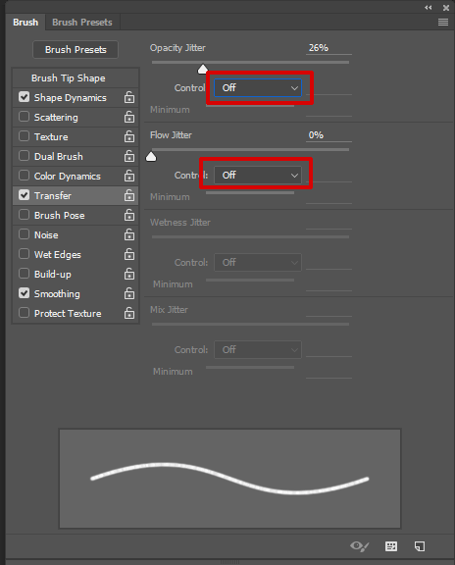Open the Opacity Jitter Control dropdown
The image size is (455, 565).
click(x=258, y=88)
